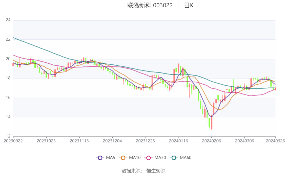Select y-axis value 20
Viewport: 287px width, 174px height.
(x=8, y=59)
